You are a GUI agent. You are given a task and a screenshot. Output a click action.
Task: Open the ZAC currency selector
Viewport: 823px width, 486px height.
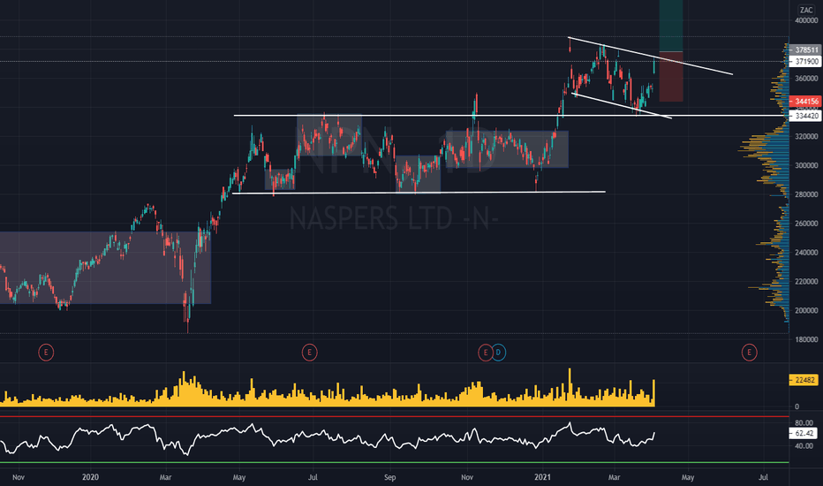pos(805,10)
